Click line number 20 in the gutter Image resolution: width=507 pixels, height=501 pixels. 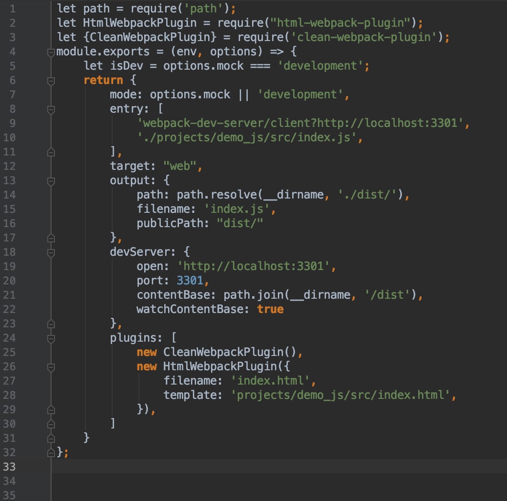[10, 281]
